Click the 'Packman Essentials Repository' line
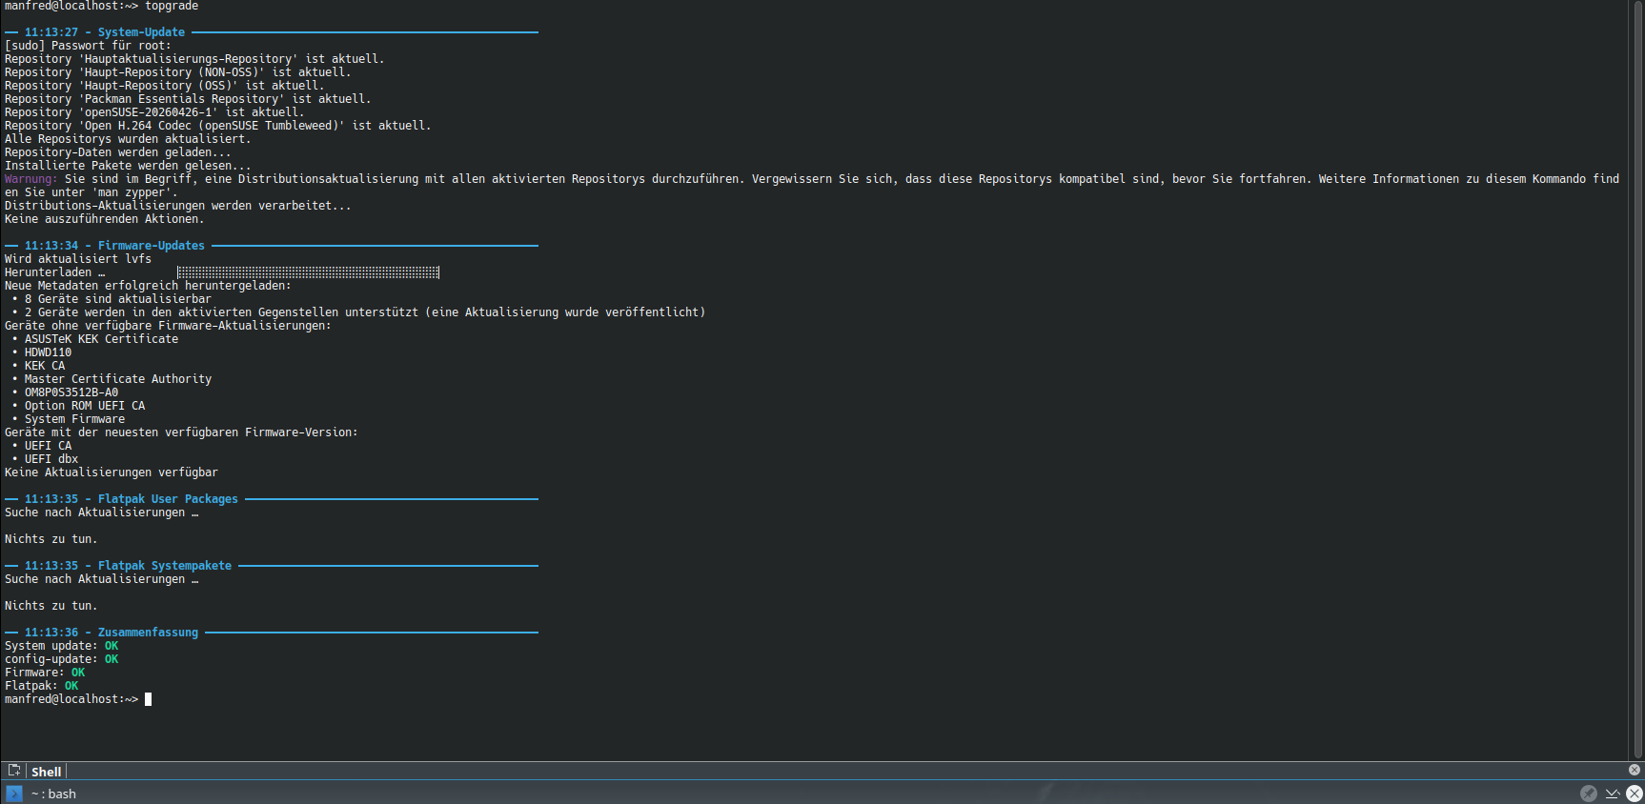The width and height of the screenshot is (1645, 804). tap(188, 99)
